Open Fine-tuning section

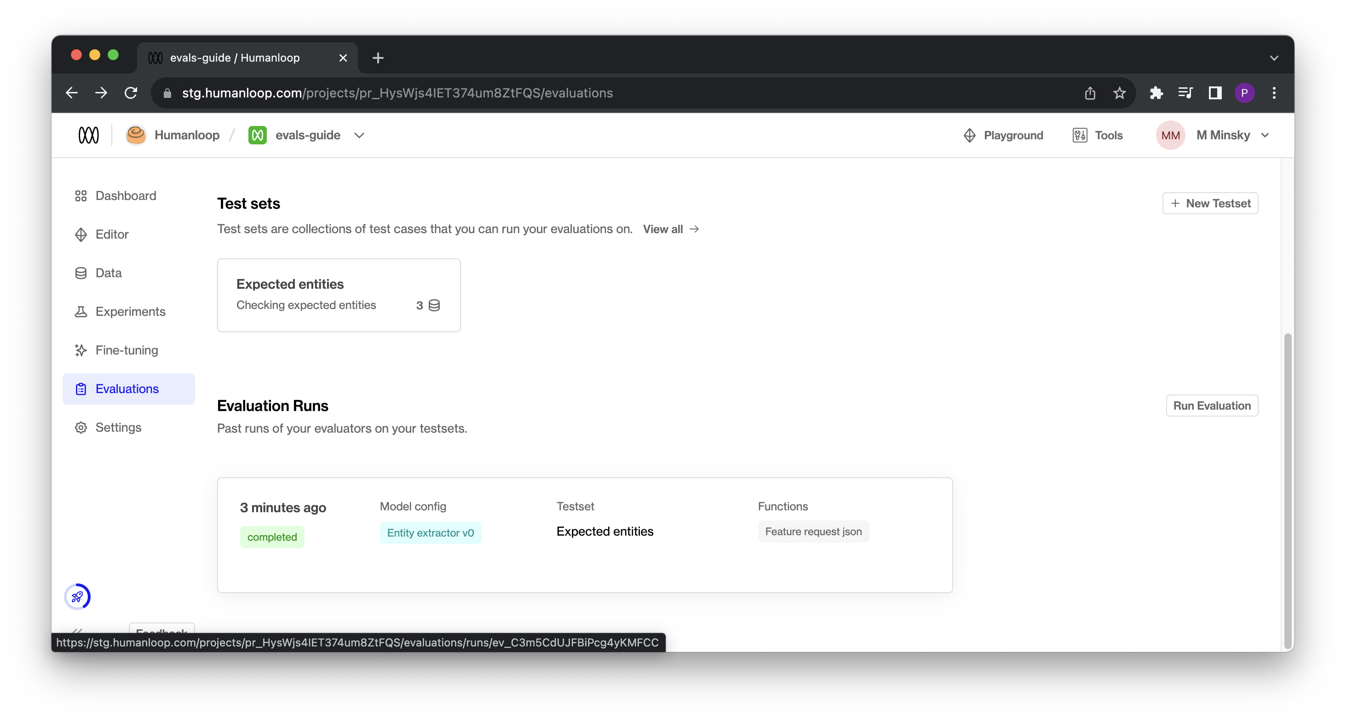(x=127, y=350)
